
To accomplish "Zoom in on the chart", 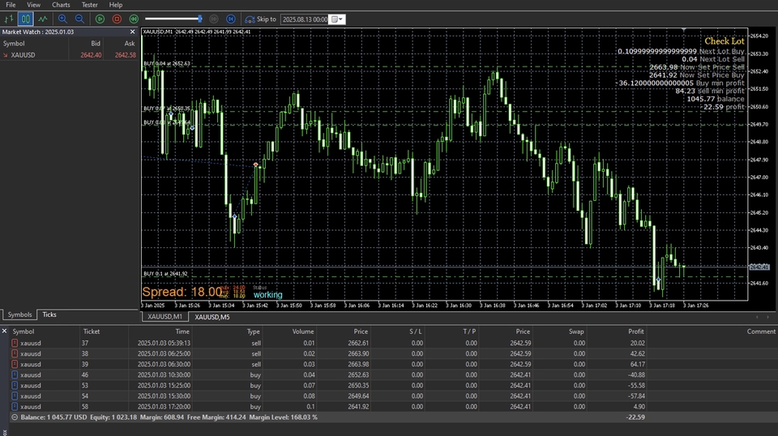I will [63, 18].
